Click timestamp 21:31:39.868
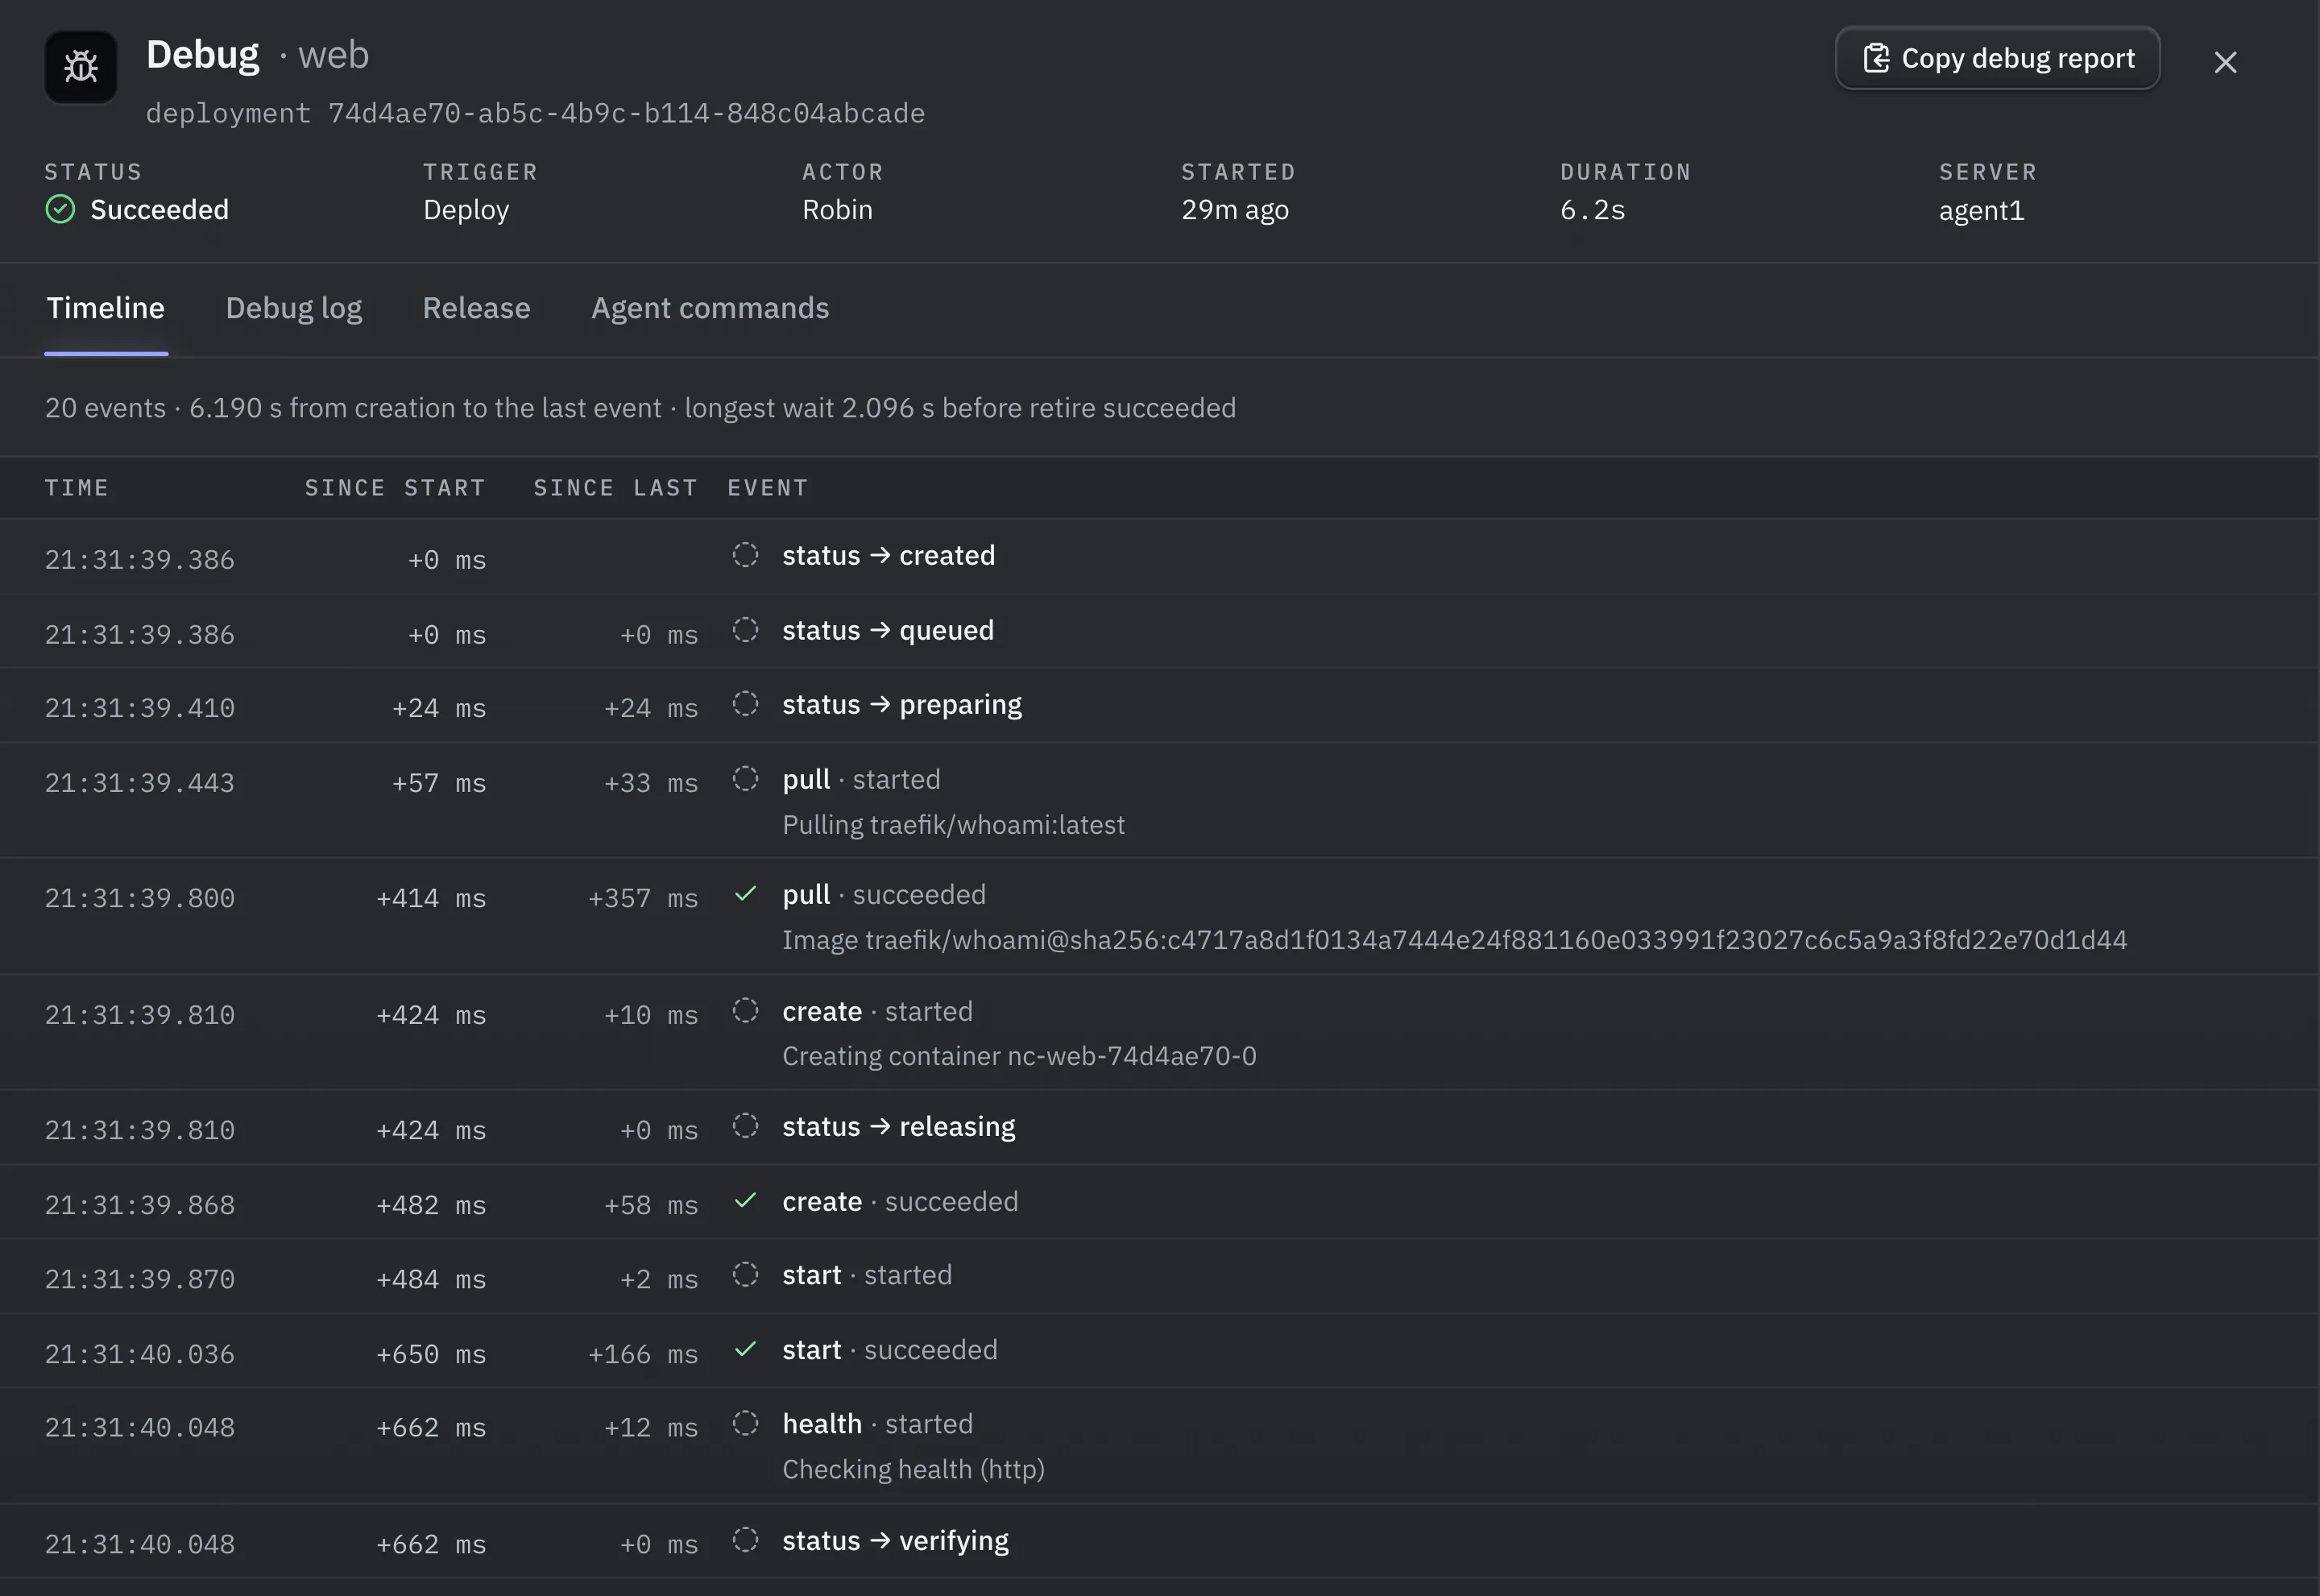The width and height of the screenshot is (2320, 1596). pyautogui.click(x=140, y=1205)
